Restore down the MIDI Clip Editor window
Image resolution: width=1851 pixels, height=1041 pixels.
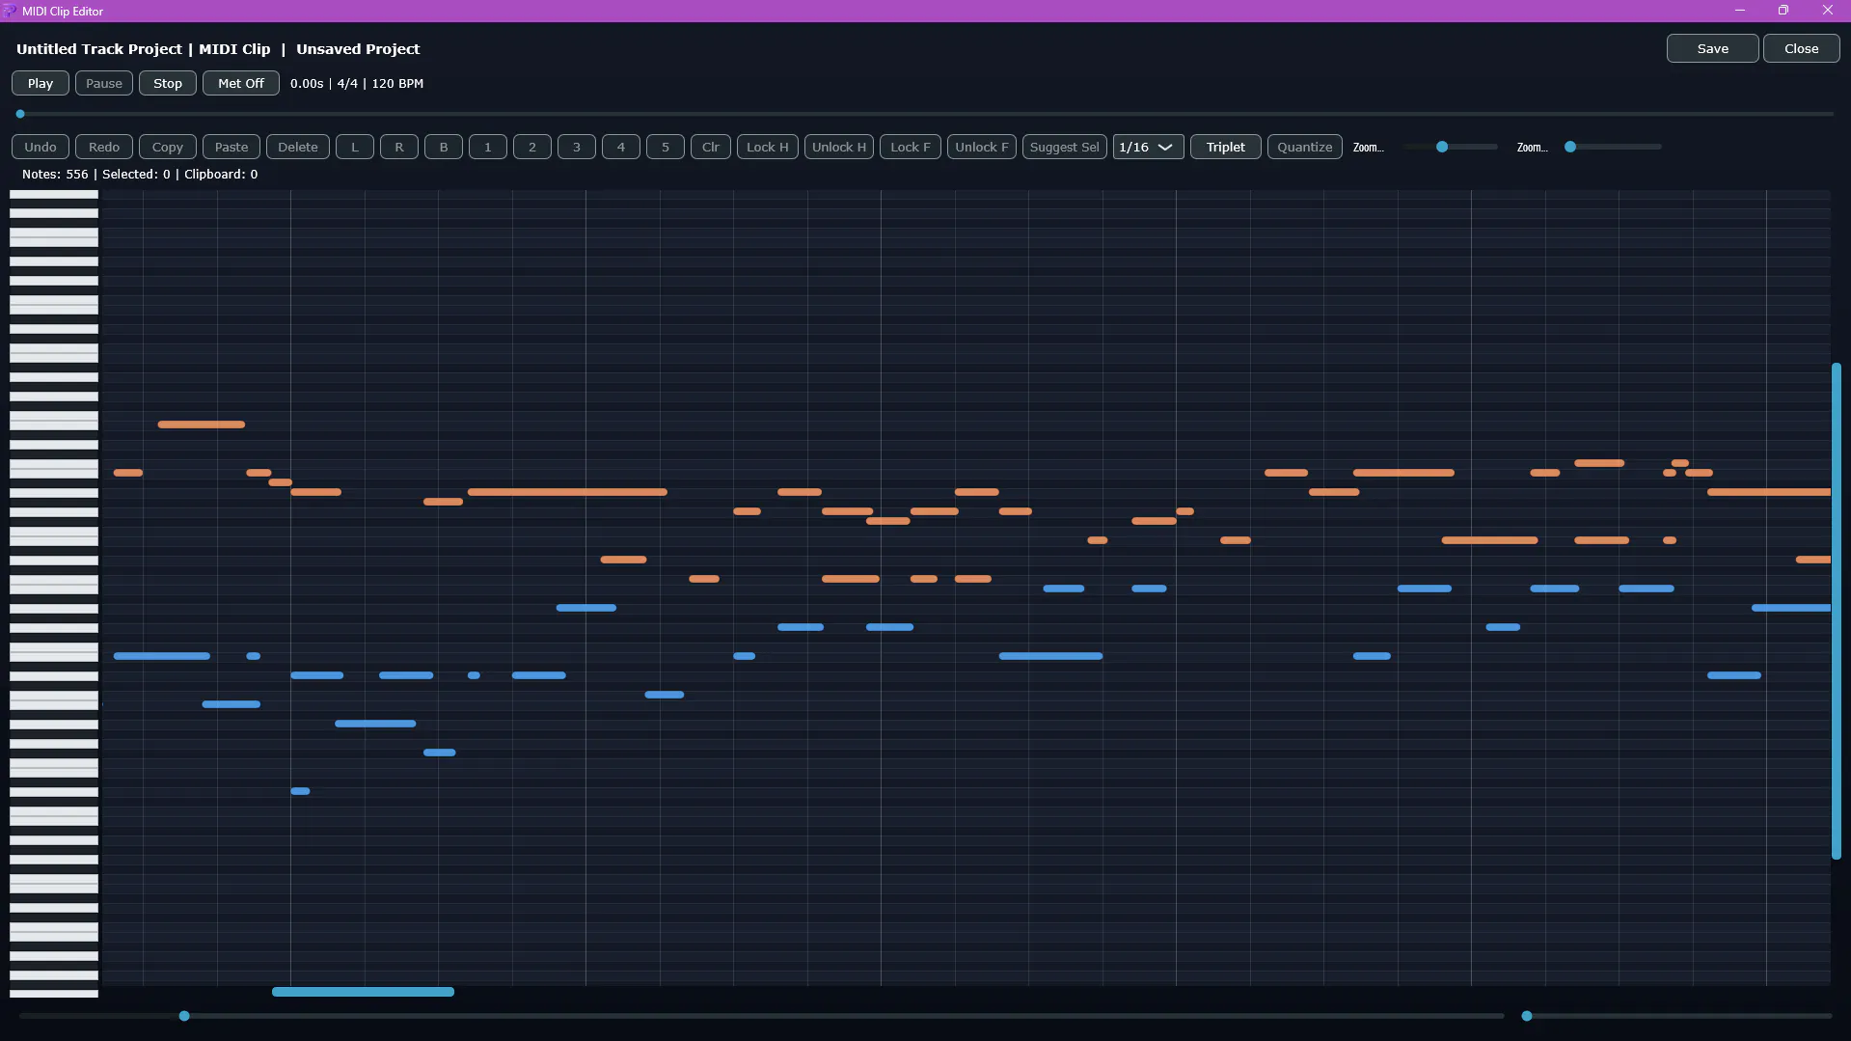1783,11
